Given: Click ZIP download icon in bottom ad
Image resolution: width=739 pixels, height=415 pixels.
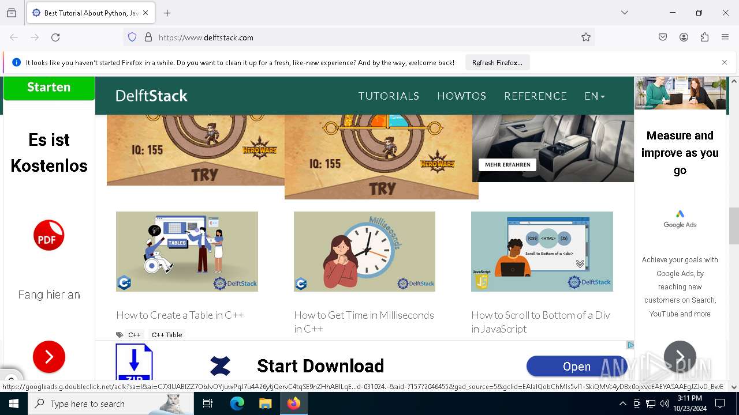Looking at the screenshot, I should click(x=134, y=362).
